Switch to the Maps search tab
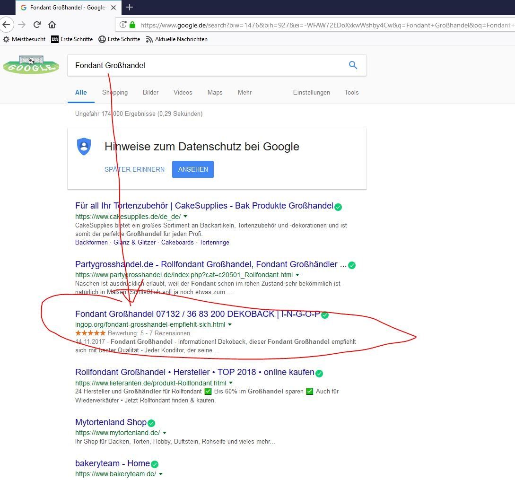Screen dimensions: 515x480 [215, 93]
